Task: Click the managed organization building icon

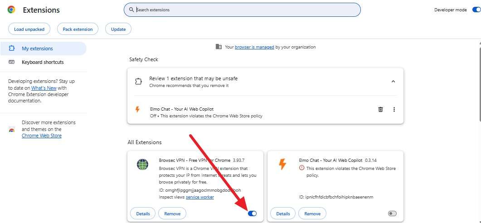Action: pyautogui.click(x=219, y=47)
